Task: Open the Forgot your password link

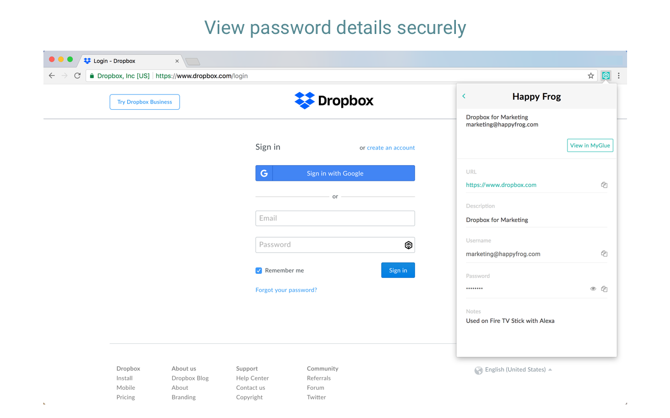Action: point(286,289)
